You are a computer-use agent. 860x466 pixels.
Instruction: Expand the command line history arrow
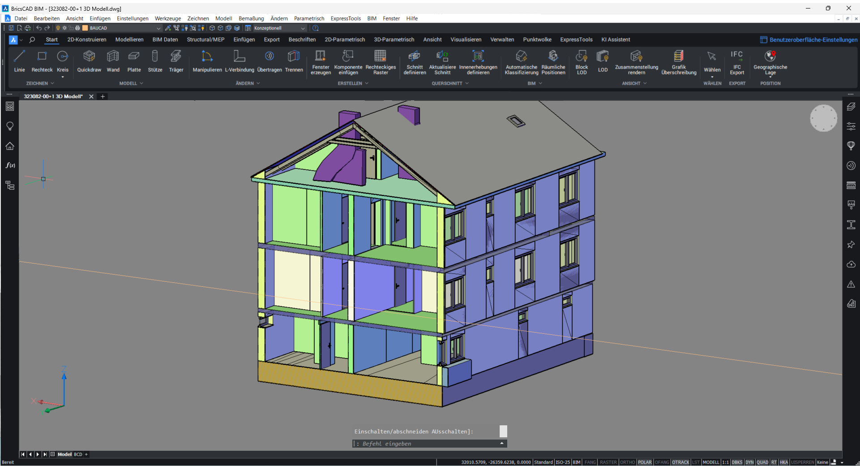tap(502, 443)
